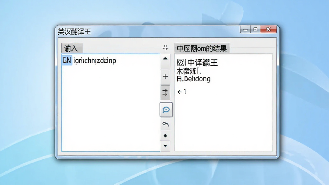Screen dimensions: 329x185
Task: Click the down triangle in the middle toolbar
Action: (165, 146)
